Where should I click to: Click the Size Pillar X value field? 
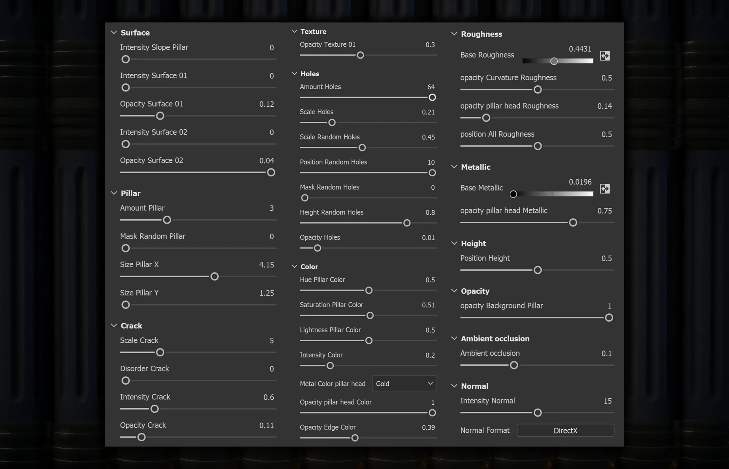266,265
